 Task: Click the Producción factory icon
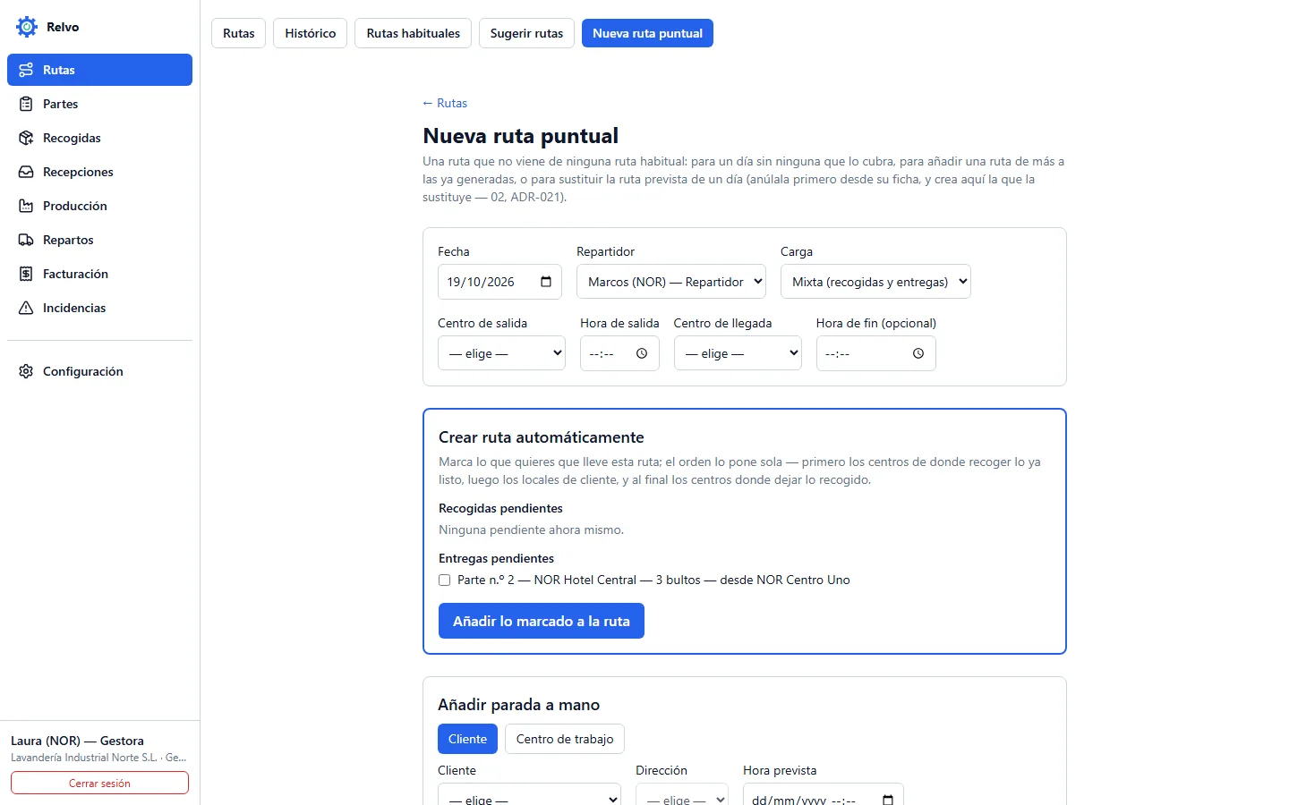click(26, 206)
